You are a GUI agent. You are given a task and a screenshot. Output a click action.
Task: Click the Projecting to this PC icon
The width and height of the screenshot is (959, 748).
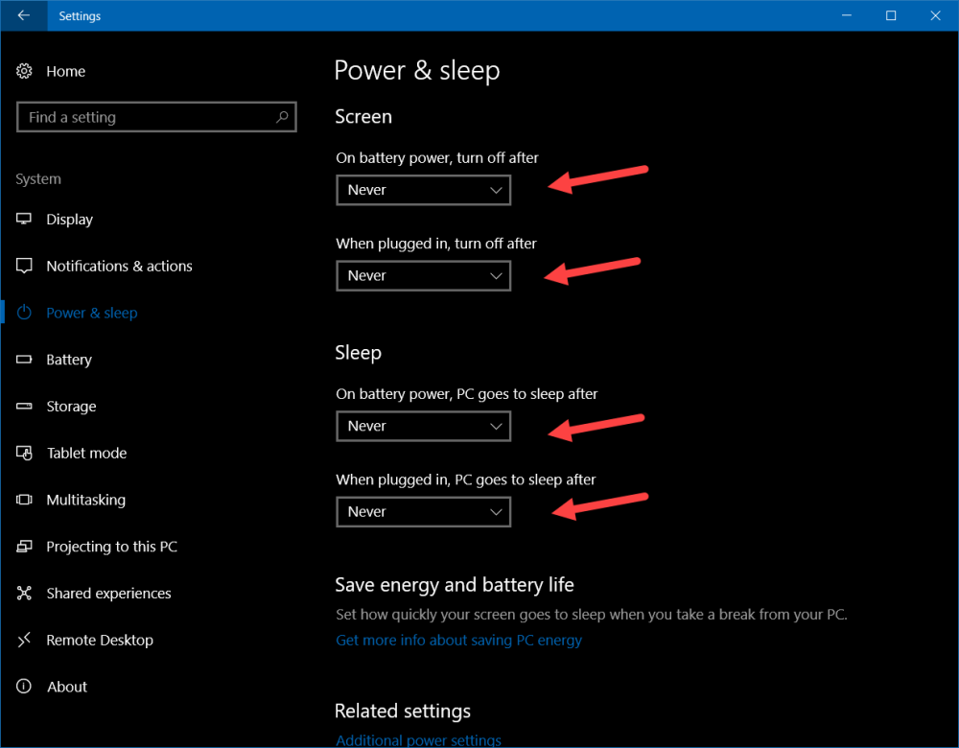click(24, 547)
